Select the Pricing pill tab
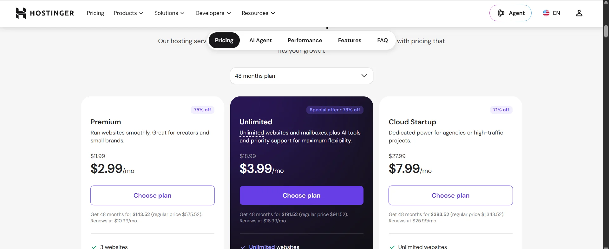The image size is (609, 249). tap(224, 40)
